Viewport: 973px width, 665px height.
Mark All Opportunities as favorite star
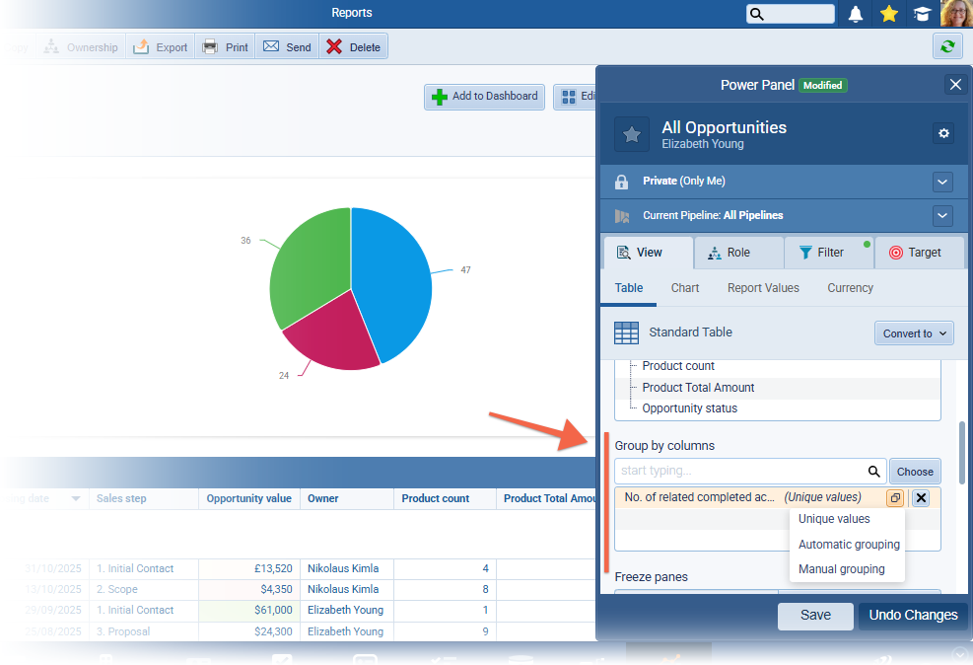pos(632,134)
